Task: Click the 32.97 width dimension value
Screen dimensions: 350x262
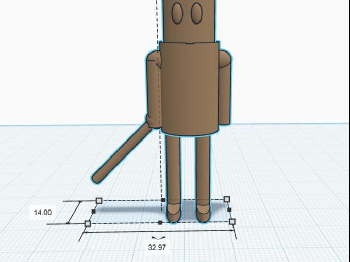Action: coord(157,247)
